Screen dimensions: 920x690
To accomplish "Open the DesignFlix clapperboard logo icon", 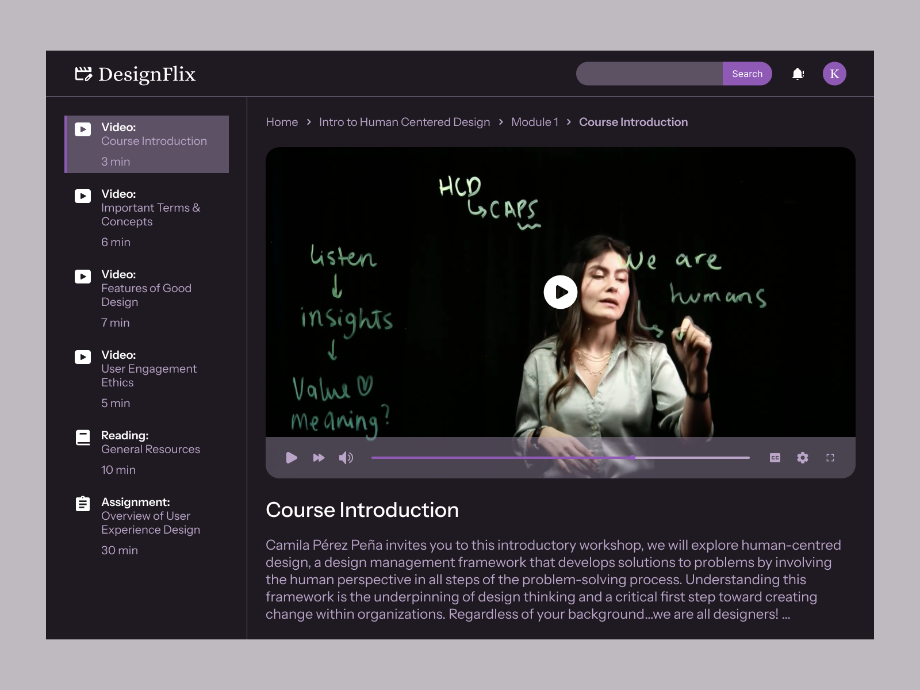I will click(83, 73).
